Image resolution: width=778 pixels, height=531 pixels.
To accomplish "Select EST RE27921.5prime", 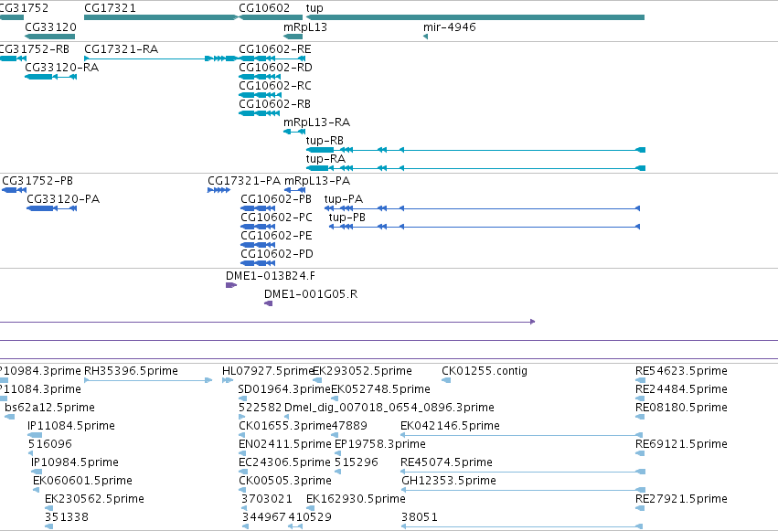I will 640,508.
